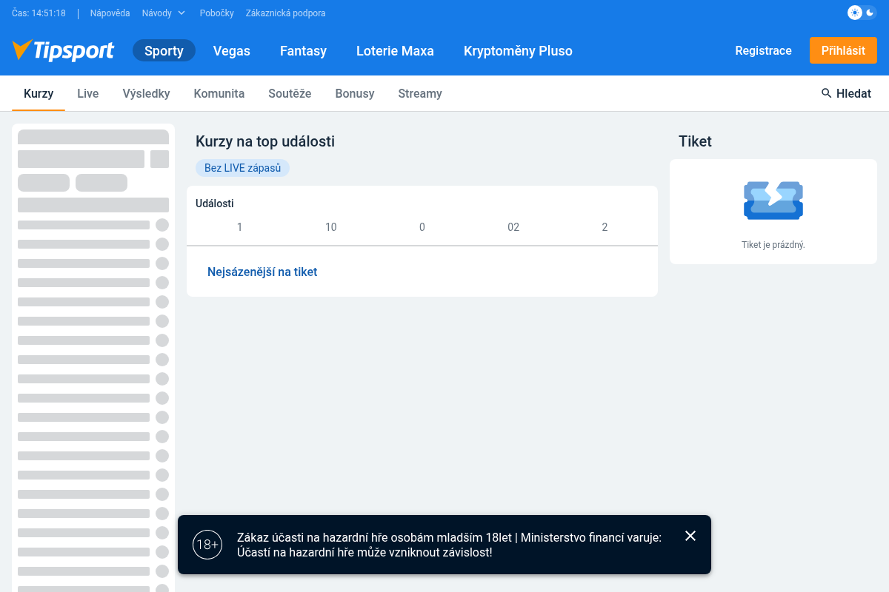Switch to the Streamy tab
The height and width of the screenshot is (592, 889).
click(420, 93)
